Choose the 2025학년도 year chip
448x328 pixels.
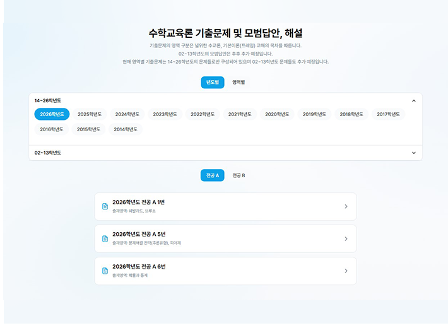click(x=90, y=114)
